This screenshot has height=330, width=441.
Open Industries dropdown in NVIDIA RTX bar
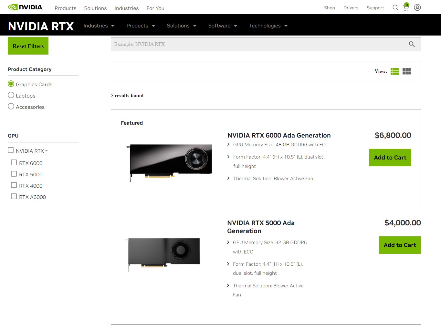99,26
